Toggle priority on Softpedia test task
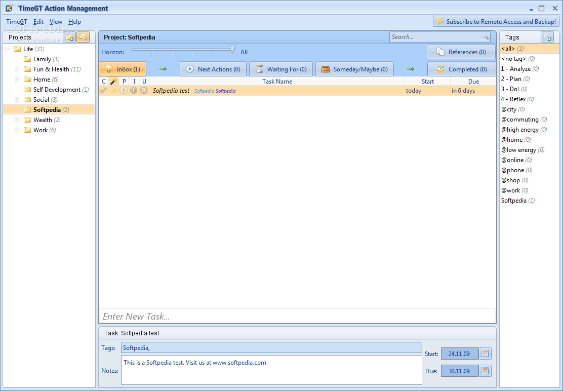Image resolution: width=563 pixels, height=391 pixels. pos(124,91)
